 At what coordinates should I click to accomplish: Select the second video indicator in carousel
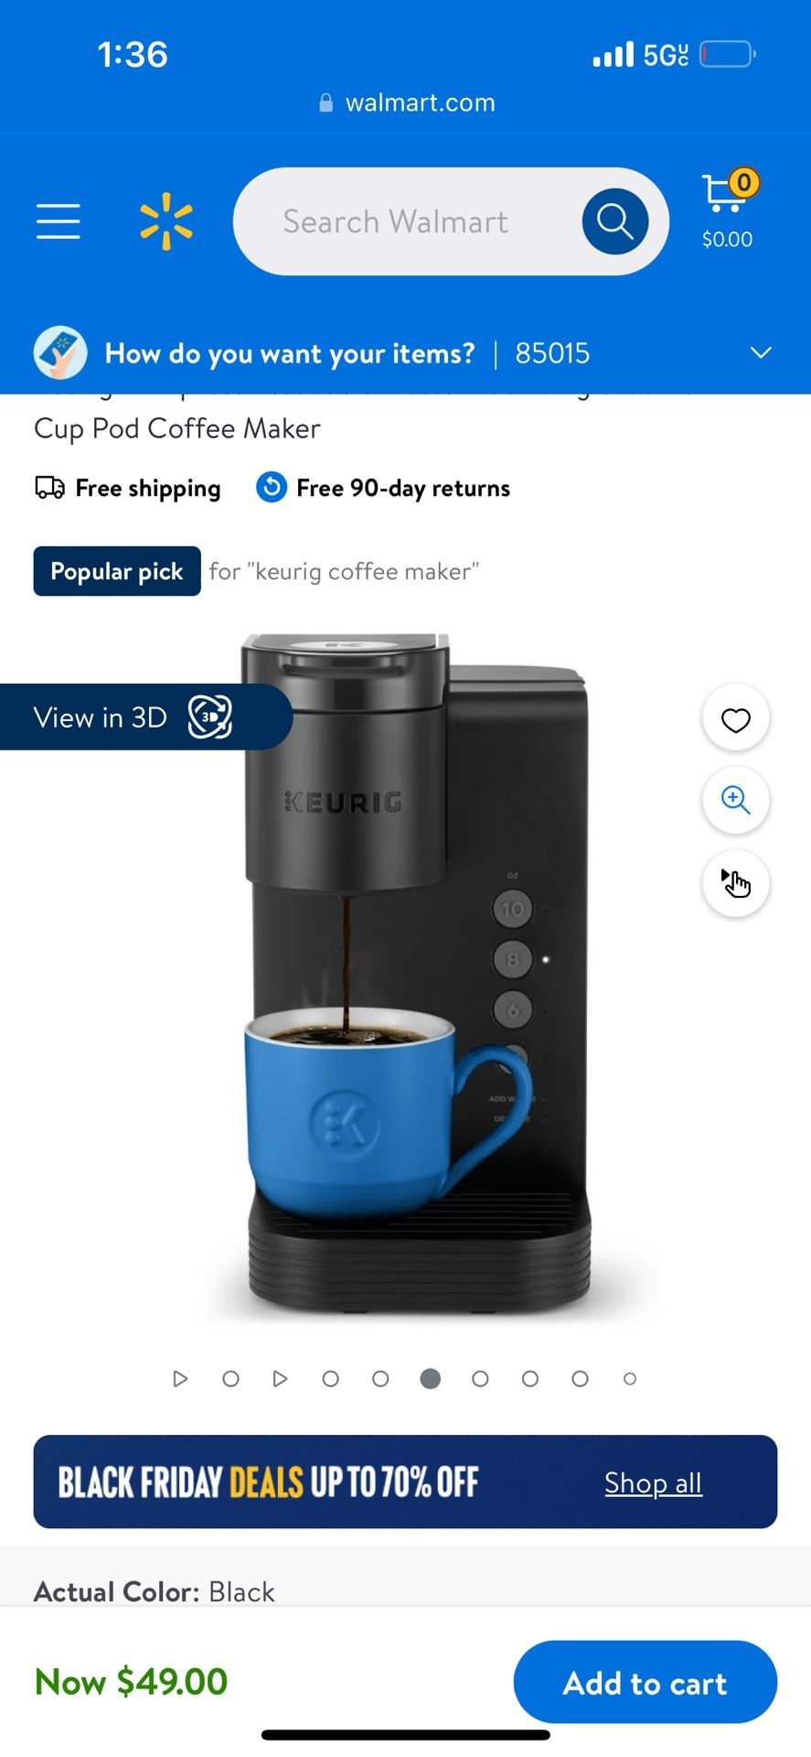pos(281,1378)
